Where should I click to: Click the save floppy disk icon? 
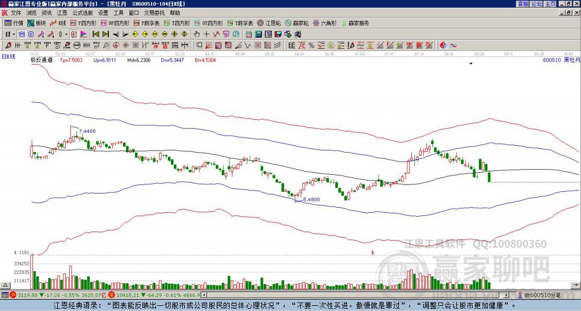coord(278,35)
